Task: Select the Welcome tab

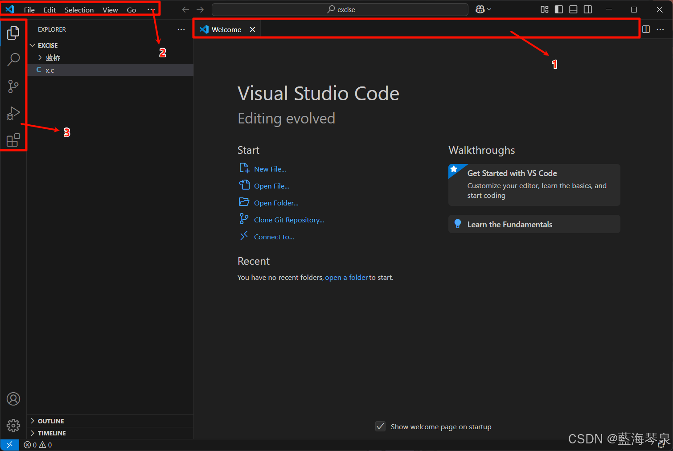Action: pos(226,29)
